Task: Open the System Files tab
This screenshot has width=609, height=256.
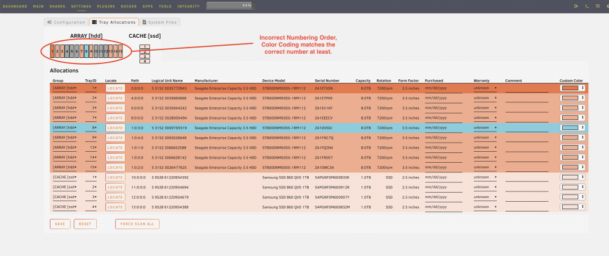Action: click(x=160, y=22)
